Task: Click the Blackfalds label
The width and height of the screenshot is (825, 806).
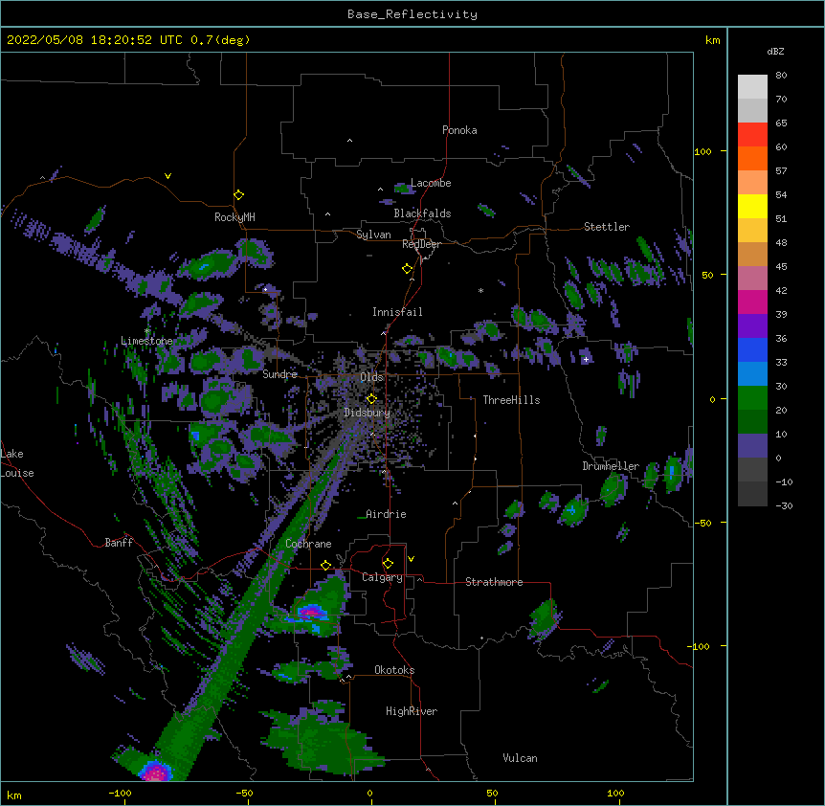Action: tap(422, 213)
